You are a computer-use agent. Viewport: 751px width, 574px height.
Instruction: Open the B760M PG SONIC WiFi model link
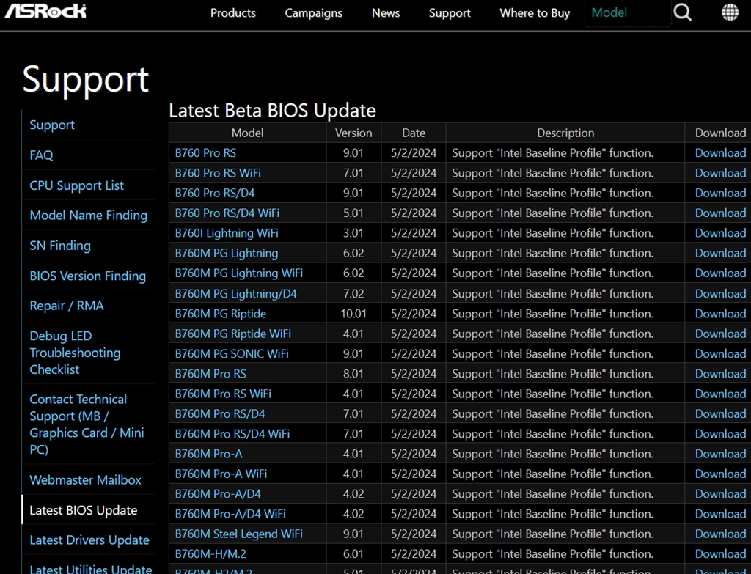(232, 354)
